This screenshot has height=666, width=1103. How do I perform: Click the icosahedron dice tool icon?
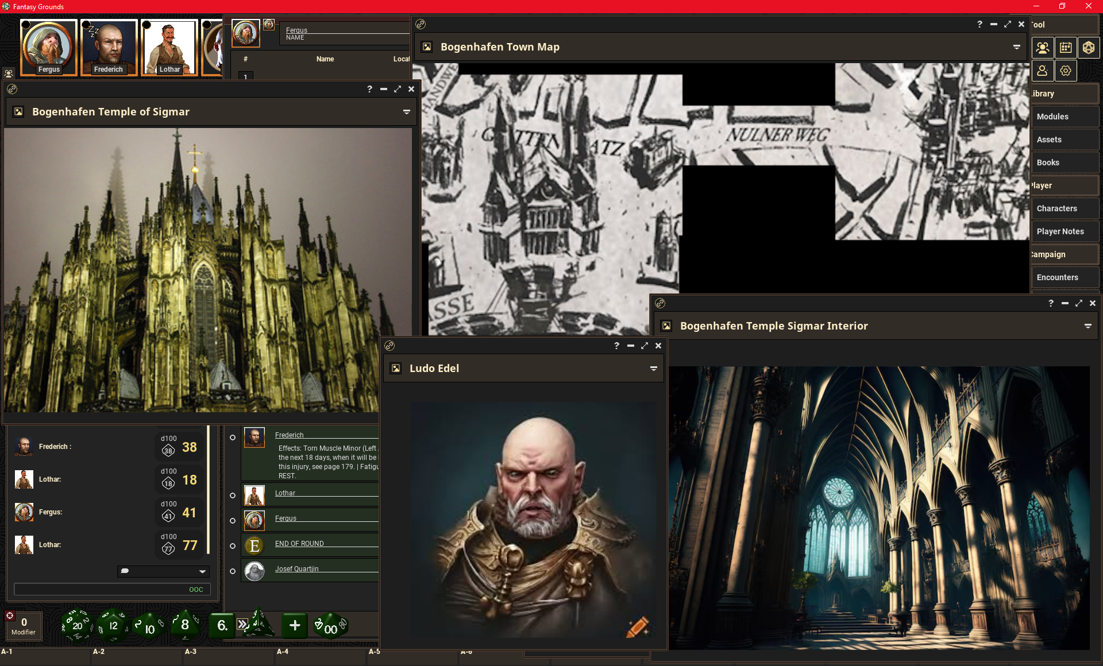pyautogui.click(x=1089, y=48)
